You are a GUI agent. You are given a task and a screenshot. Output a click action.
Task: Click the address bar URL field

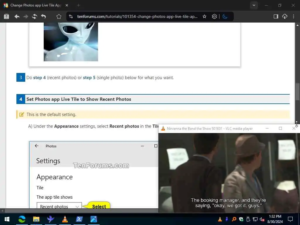click(x=137, y=16)
